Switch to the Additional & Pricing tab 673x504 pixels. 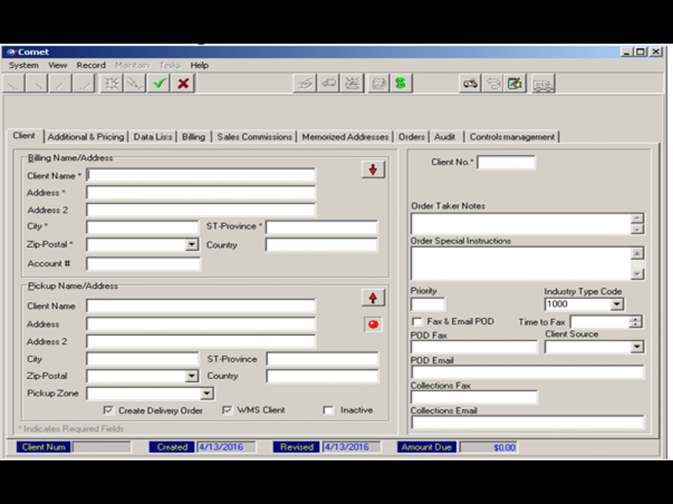coord(86,136)
